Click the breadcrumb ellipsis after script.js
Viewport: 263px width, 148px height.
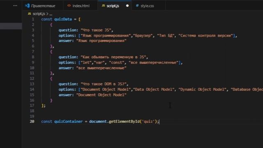pos(51,14)
